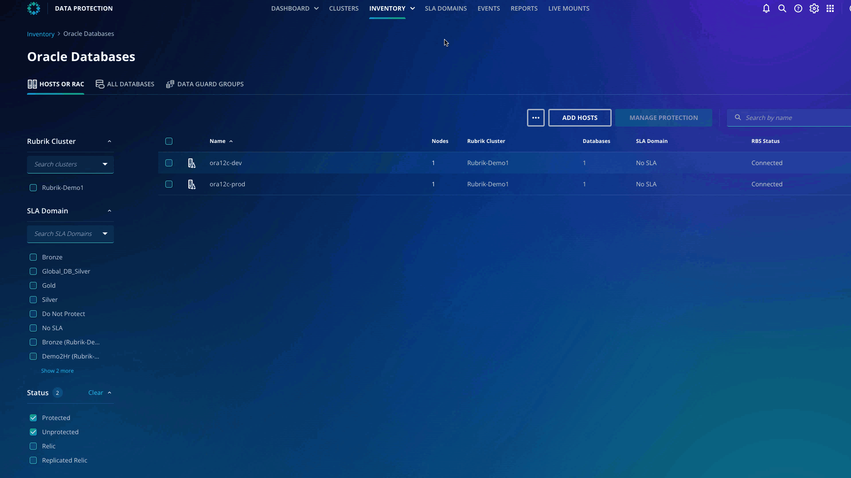
Task: Check the Gold SLA filter
Action: (33, 285)
